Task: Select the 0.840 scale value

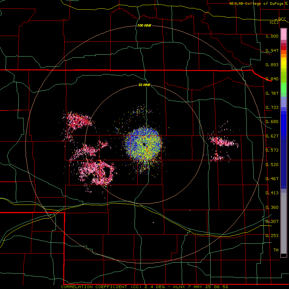Action: 272,79
